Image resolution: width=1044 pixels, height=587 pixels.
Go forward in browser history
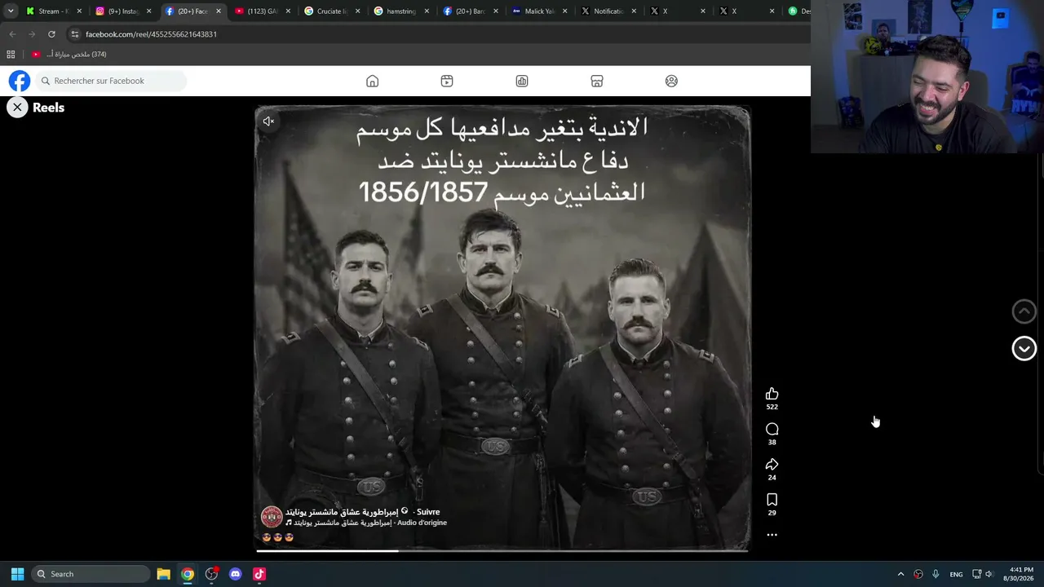[32, 34]
